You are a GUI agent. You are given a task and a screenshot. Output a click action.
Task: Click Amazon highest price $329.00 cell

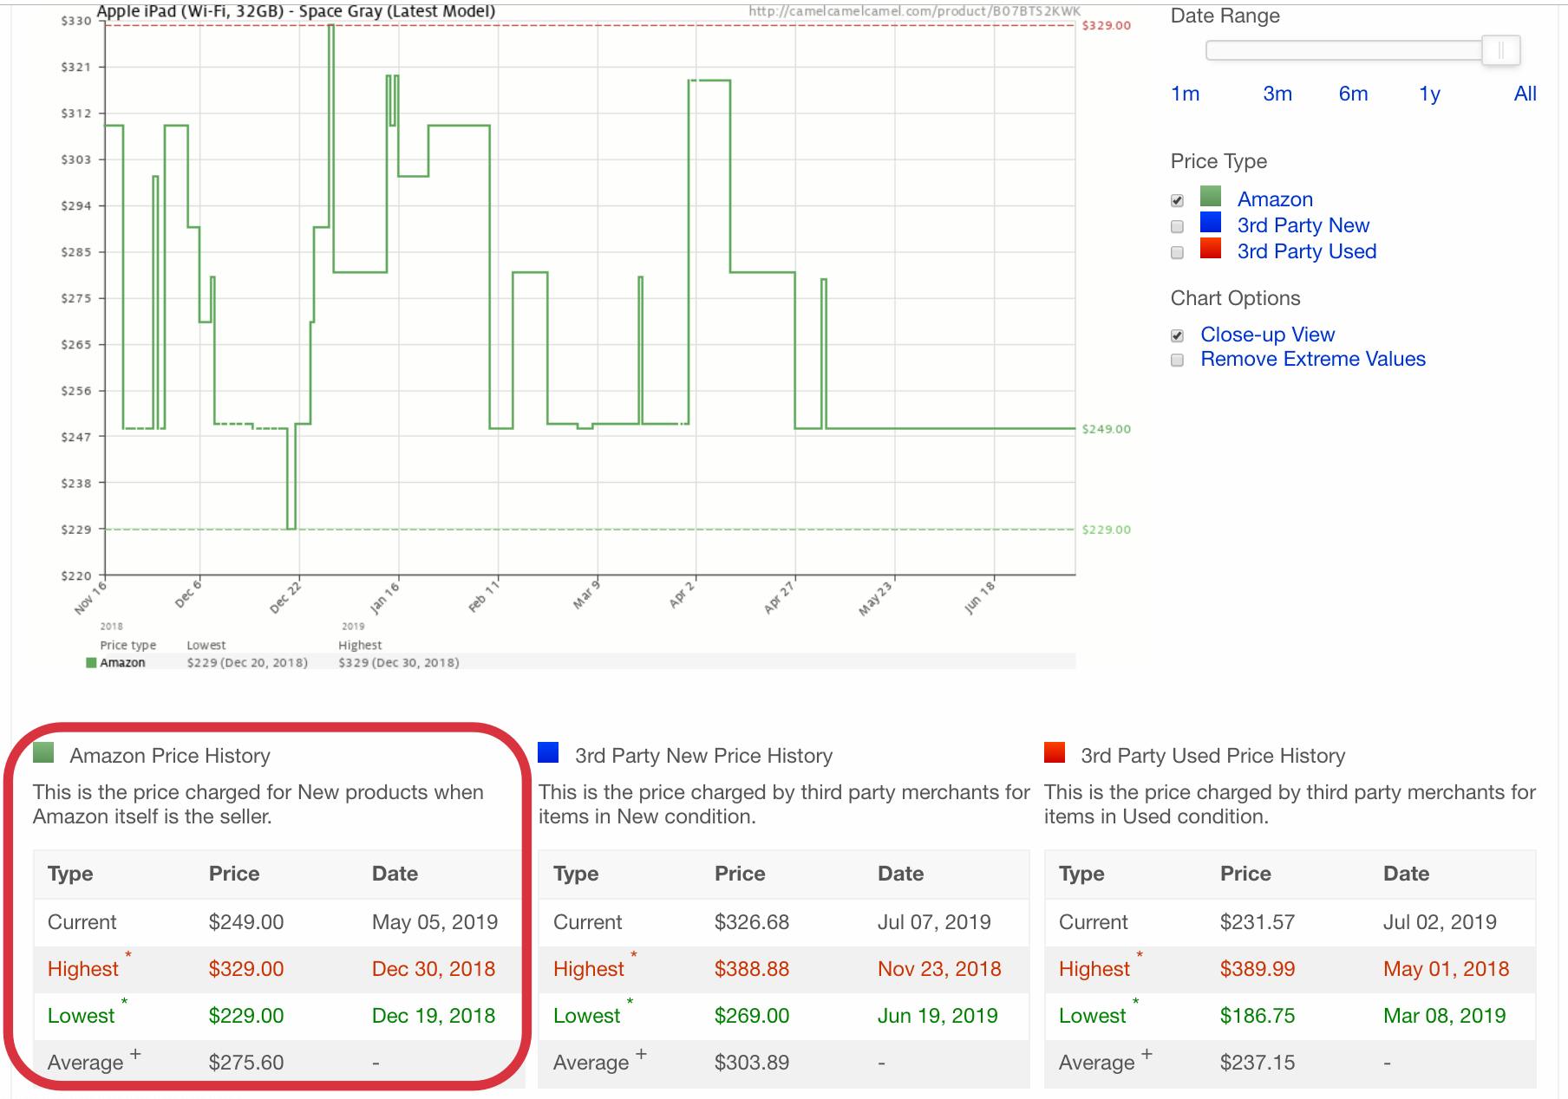coord(246,969)
